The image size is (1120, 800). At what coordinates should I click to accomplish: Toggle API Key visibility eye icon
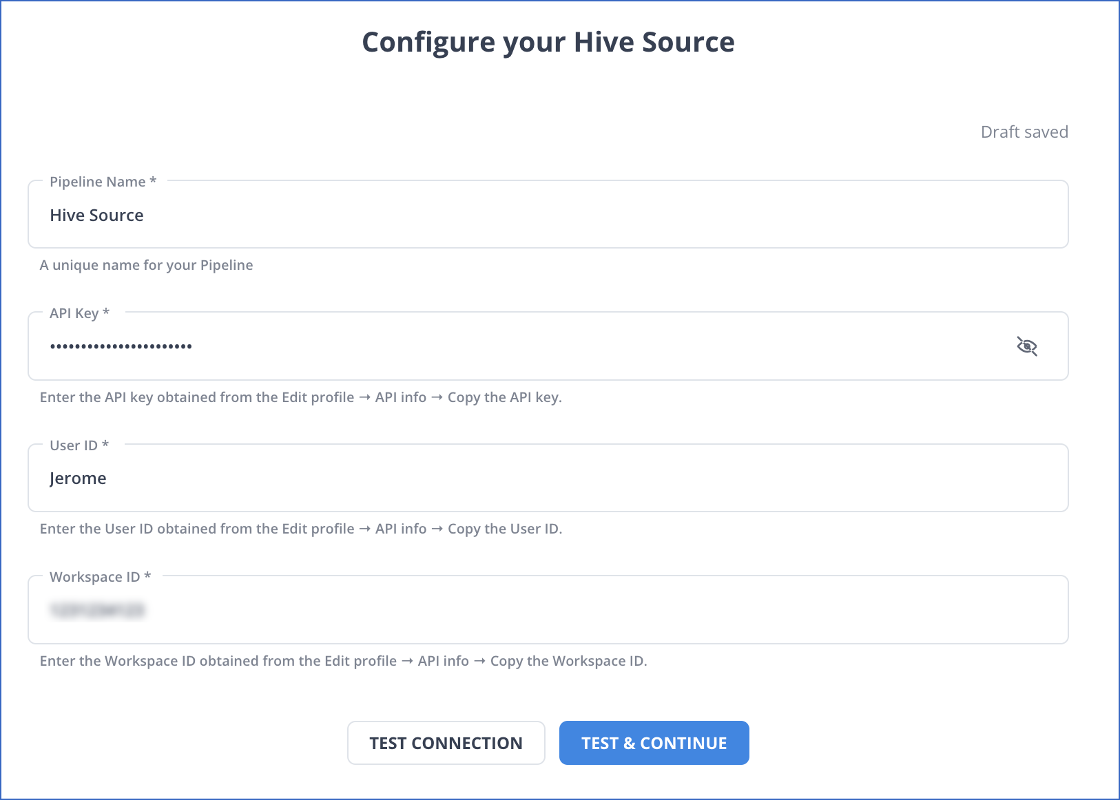click(x=1027, y=346)
